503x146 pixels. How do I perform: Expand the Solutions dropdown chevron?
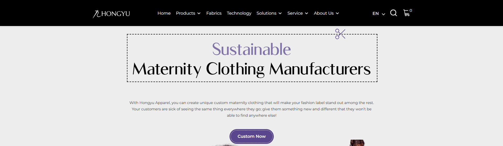tap(280, 13)
